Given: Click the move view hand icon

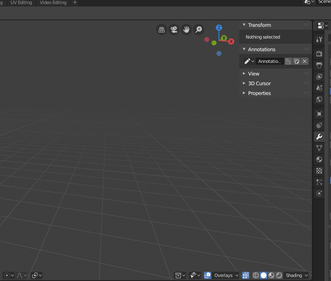Looking at the screenshot, I should click(x=186, y=29).
